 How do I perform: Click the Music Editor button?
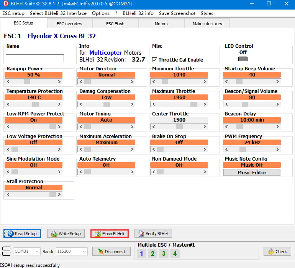click(x=252, y=172)
